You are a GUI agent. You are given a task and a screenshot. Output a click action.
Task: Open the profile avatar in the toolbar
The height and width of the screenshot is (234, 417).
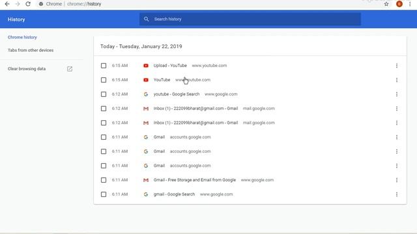click(x=399, y=4)
